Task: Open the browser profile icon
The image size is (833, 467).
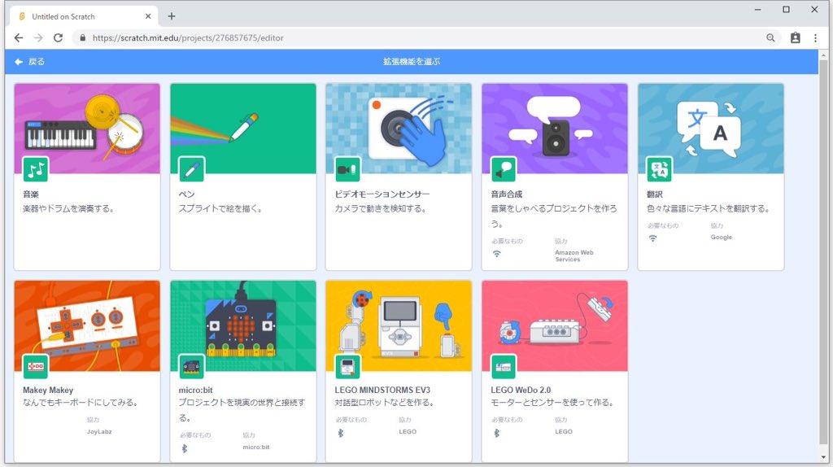Action: coord(796,37)
